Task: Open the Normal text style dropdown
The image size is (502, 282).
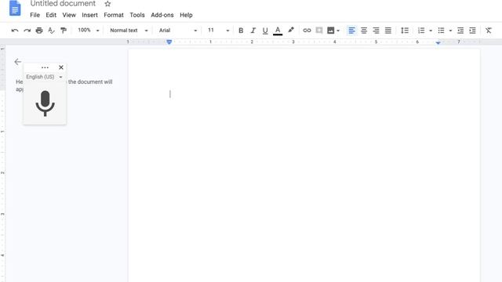Action: point(129,31)
